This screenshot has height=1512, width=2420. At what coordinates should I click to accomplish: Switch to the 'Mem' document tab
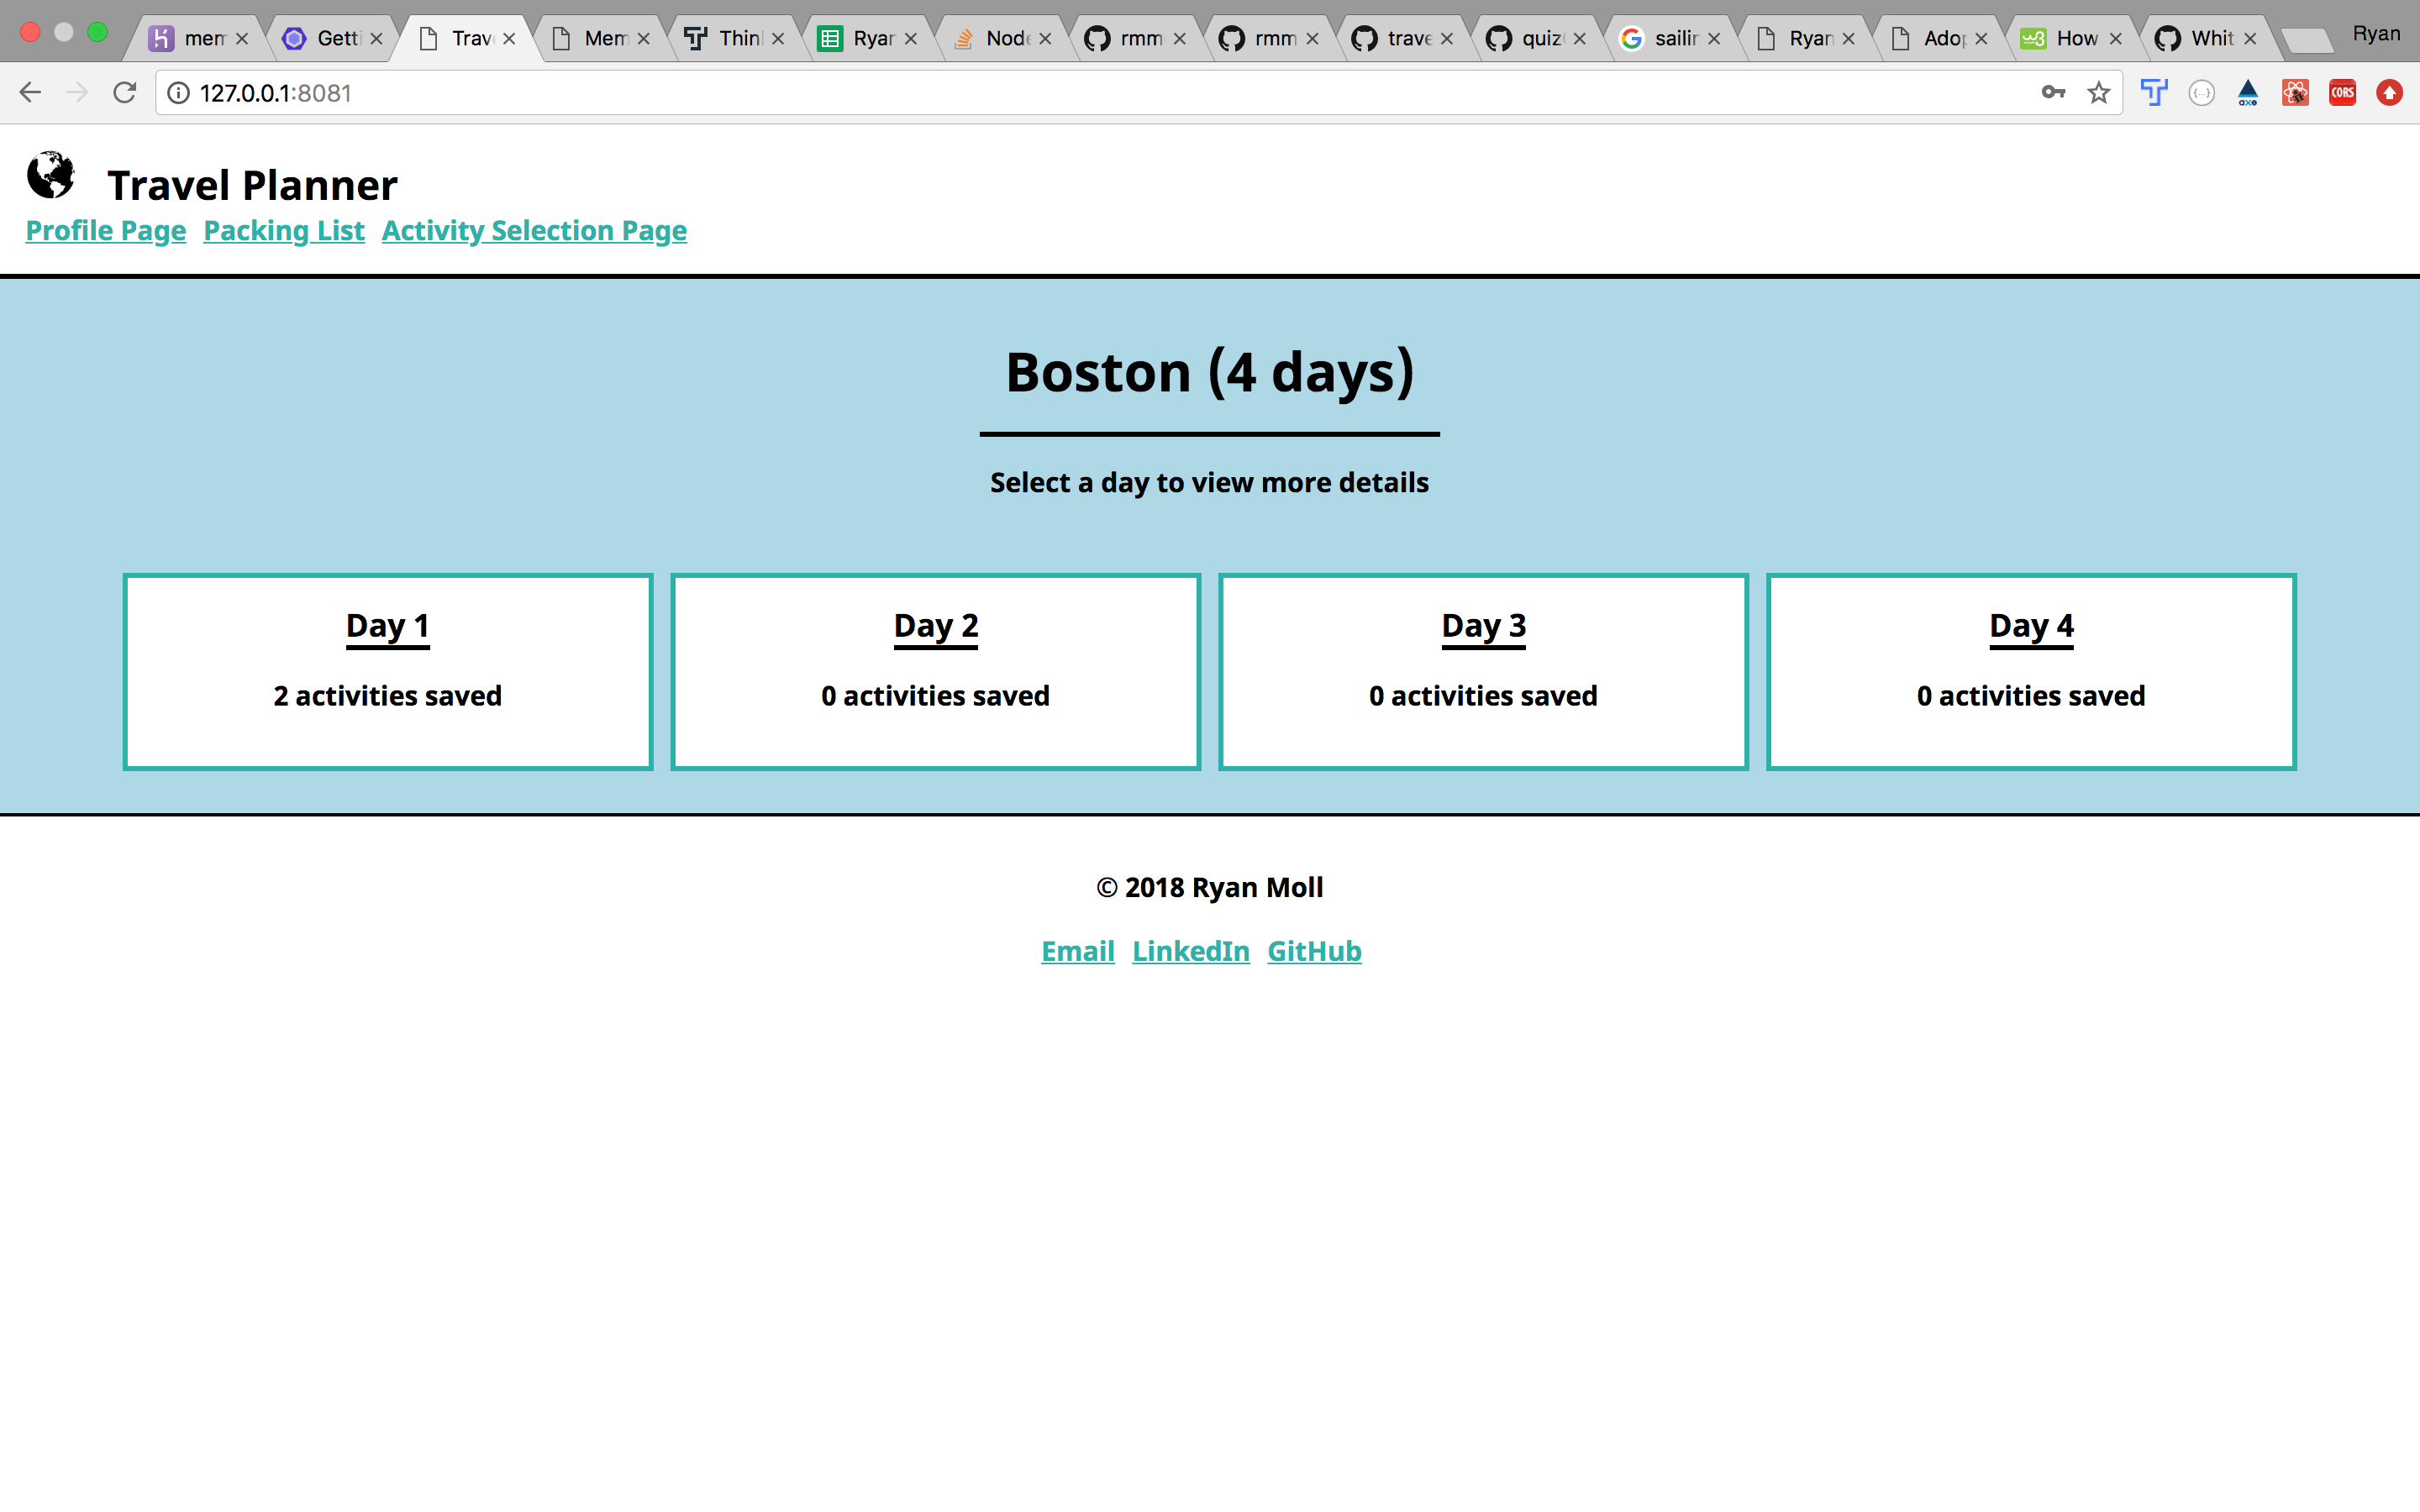[600, 38]
